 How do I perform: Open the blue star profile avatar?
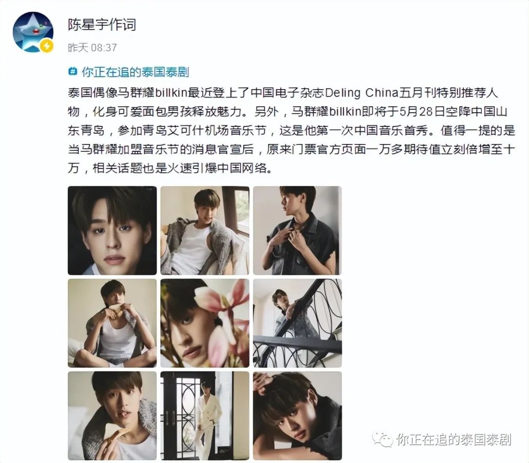33,32
